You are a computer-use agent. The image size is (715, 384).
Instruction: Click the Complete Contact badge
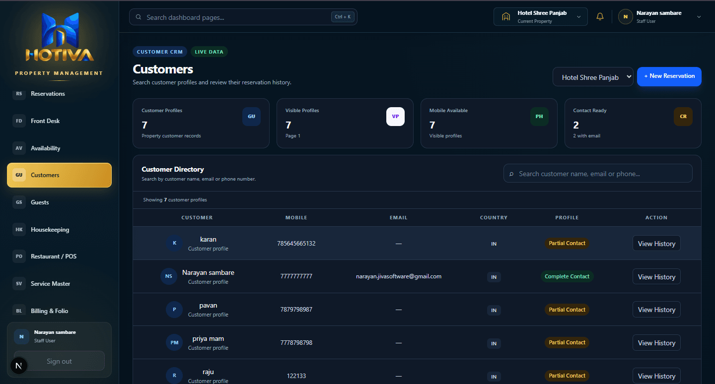coord(567,276)
